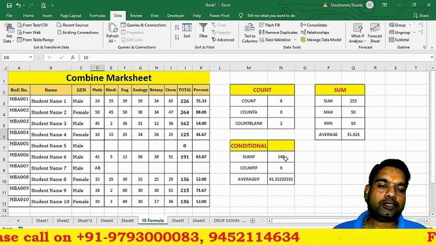The width and height of the screenshot is (436, 245).
Task: Select column D header
Action: (x=97, y=68)
